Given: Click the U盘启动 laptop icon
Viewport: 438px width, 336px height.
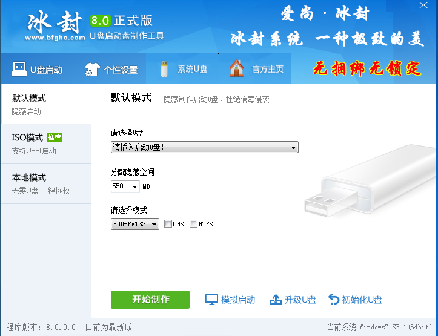Looking at the screenshot, I should click(19, 69).
